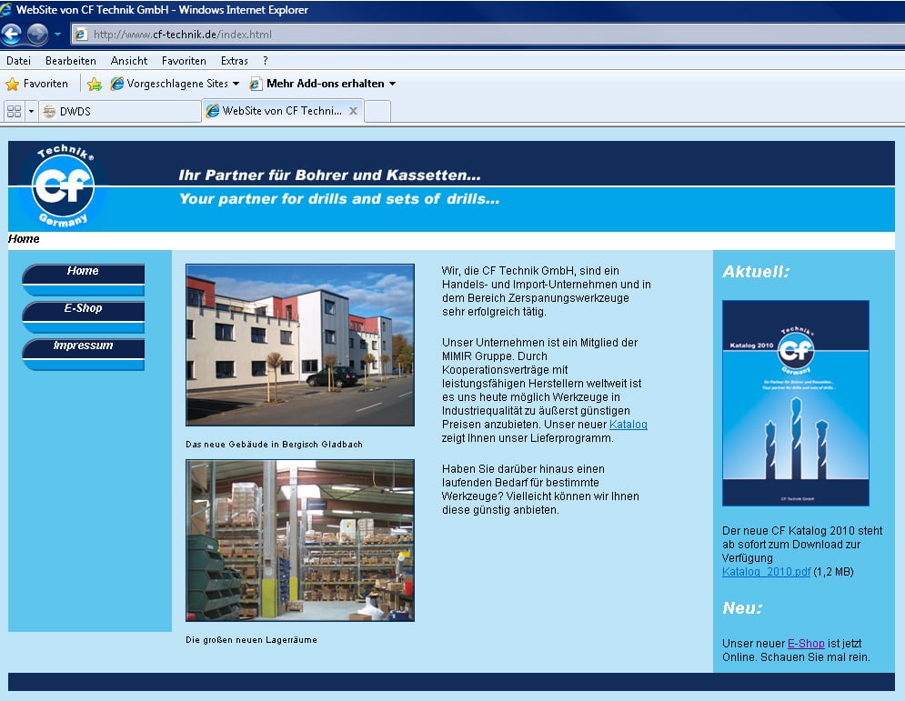
Task: Open the recent pages dropdown arrow
Action: click(57, 34)
